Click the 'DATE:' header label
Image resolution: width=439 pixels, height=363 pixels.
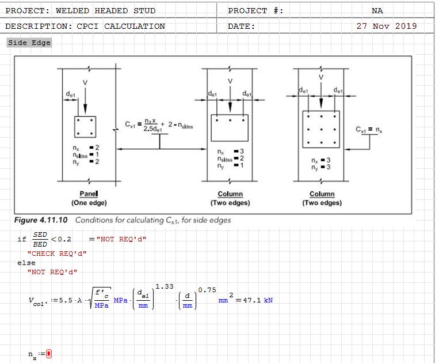click(x=242, y=27)
